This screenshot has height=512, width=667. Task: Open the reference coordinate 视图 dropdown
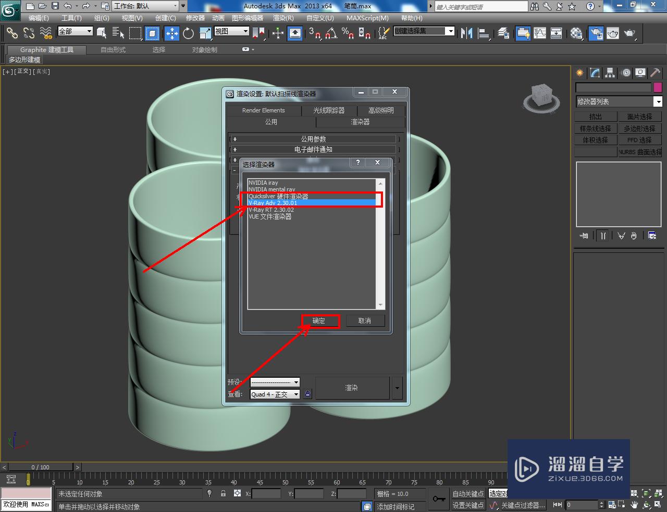232,31
